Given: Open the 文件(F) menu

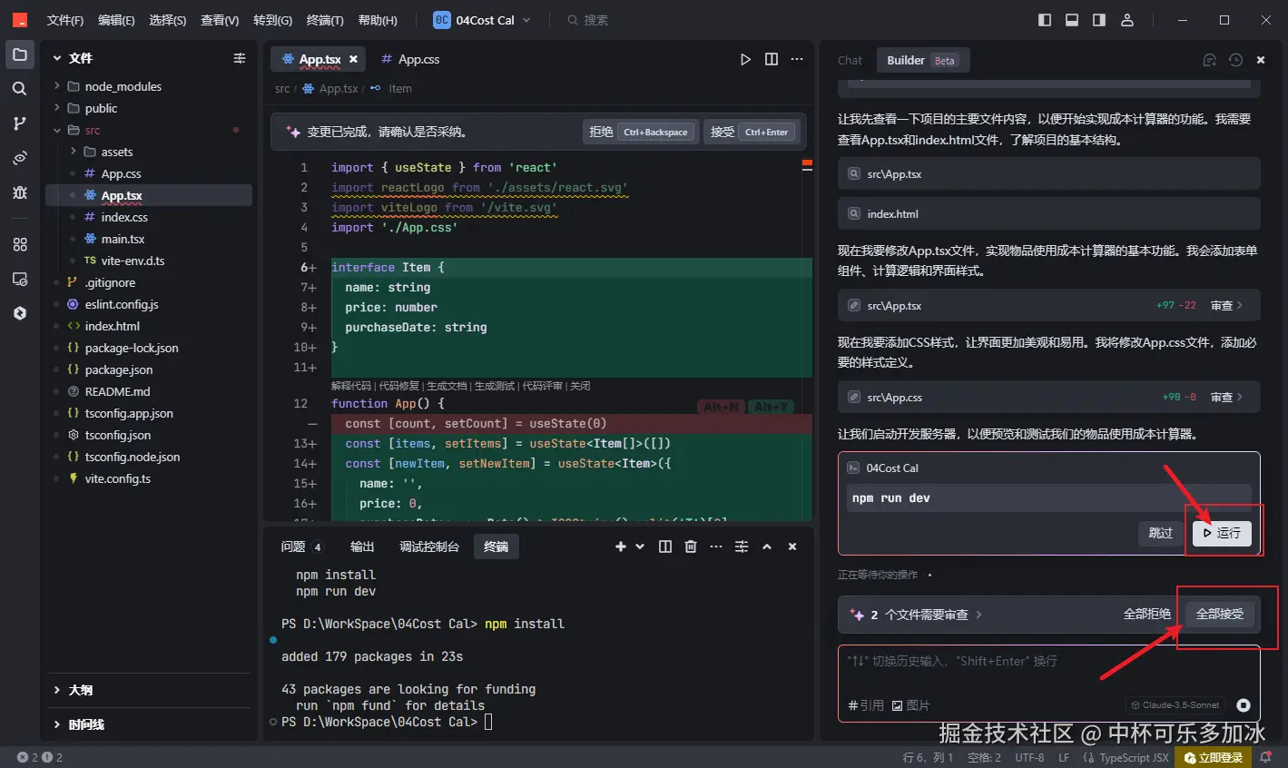Looking at the screenshot, I should pyautogui.click(x=65, y=20).
